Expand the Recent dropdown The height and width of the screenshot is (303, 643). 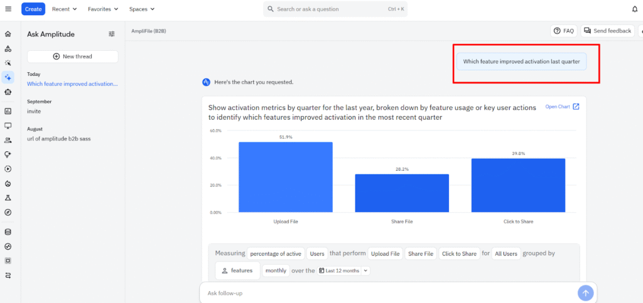[65, 9]
